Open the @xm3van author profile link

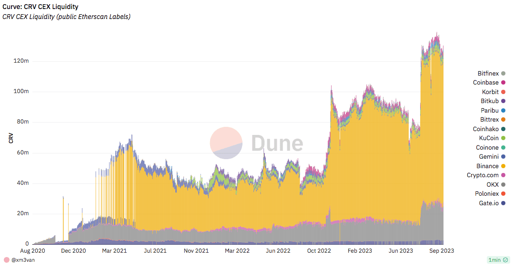point(23,260)
